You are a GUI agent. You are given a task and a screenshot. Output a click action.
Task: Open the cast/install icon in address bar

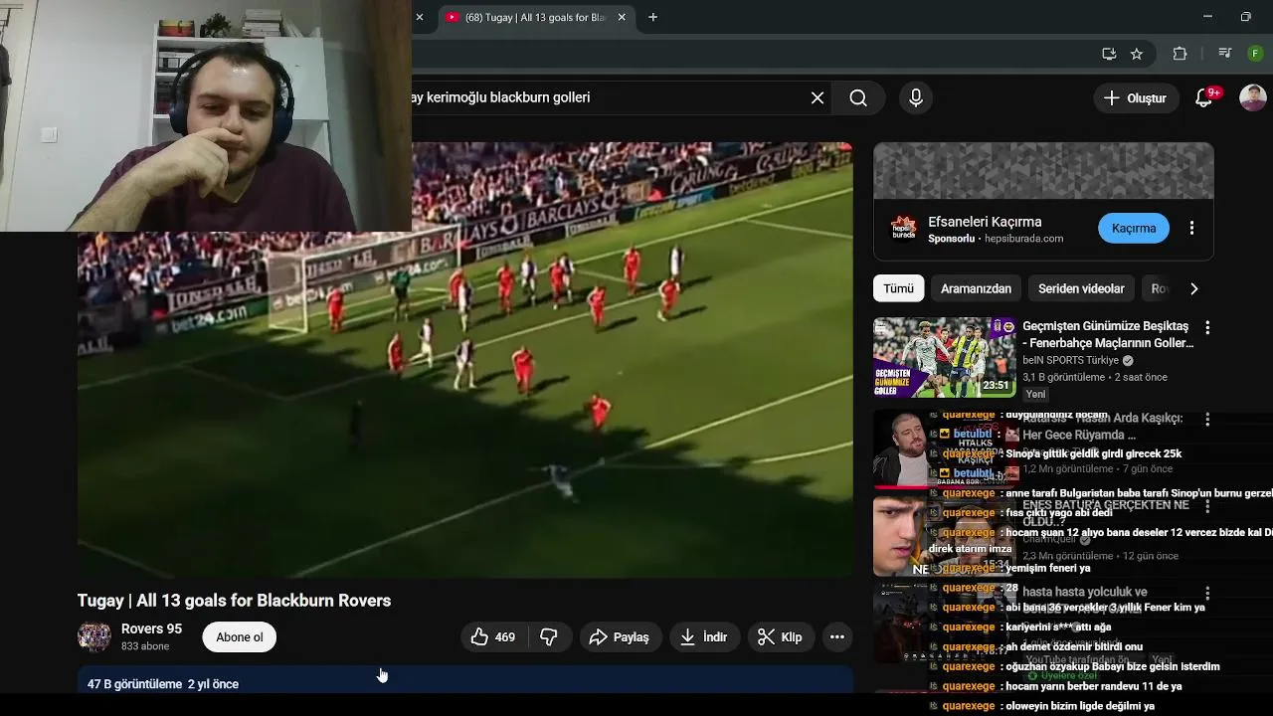pyautogui.click(x=1109, y=54)
